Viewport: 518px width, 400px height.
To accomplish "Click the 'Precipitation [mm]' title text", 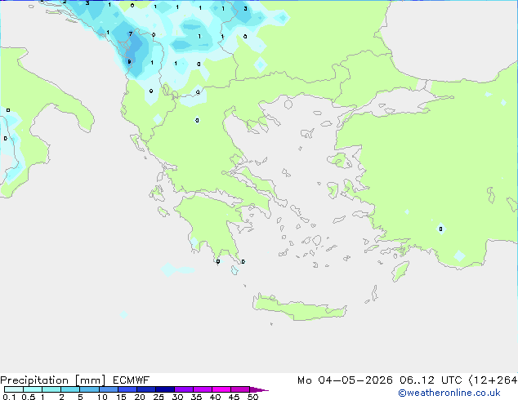I will click(x=53, y=380).
